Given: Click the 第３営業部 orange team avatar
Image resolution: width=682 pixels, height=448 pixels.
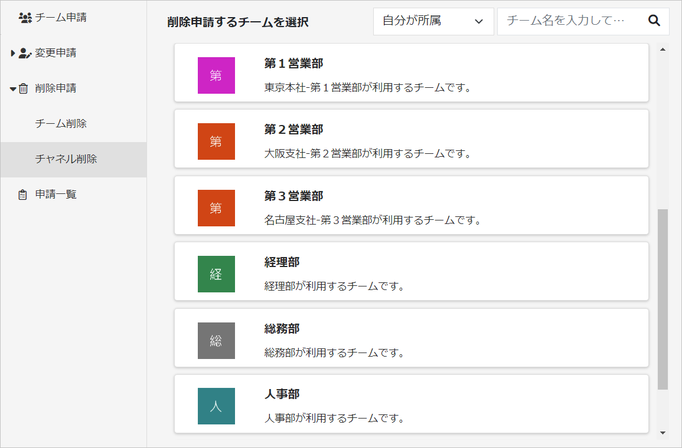Looking at the screenshot, I should (x=216, y=208).
